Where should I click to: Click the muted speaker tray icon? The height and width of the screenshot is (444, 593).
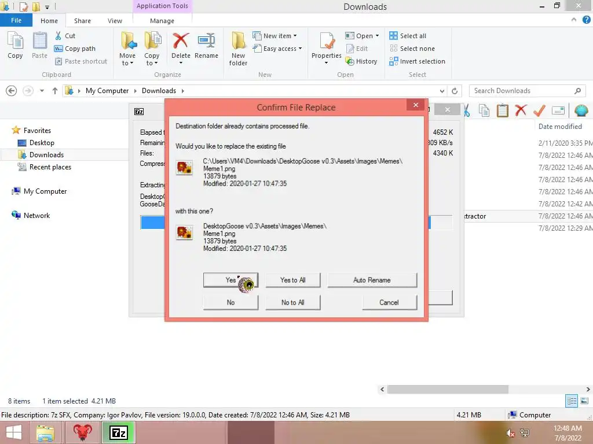tap(510, 433)
